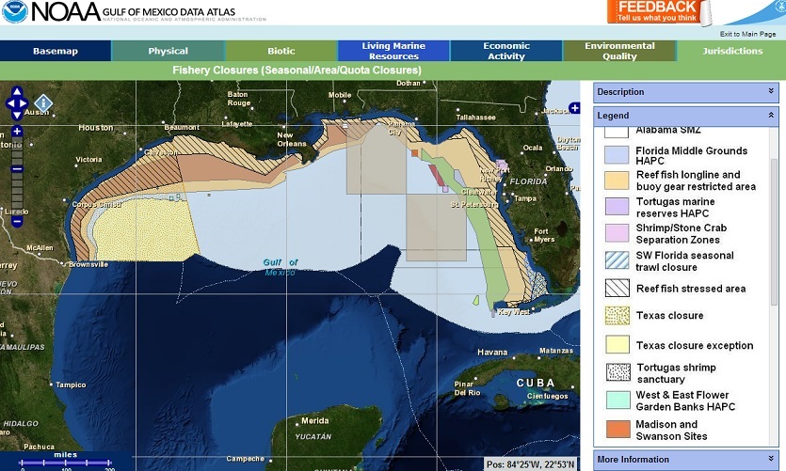Open the Living Marine Resources tab
The width and height of the screenshot is (786, 471).
tap(393, 51)
